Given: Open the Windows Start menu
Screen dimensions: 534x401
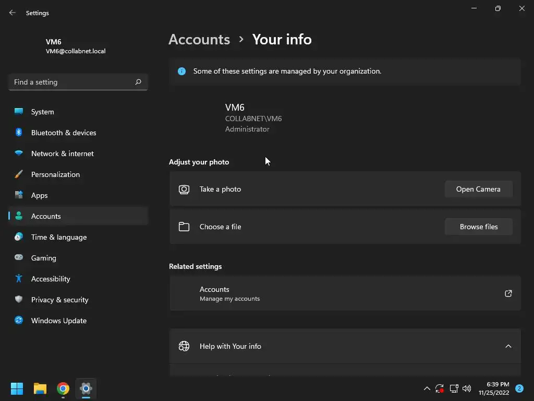Looking at the screenshot, I should click(17, 388).
